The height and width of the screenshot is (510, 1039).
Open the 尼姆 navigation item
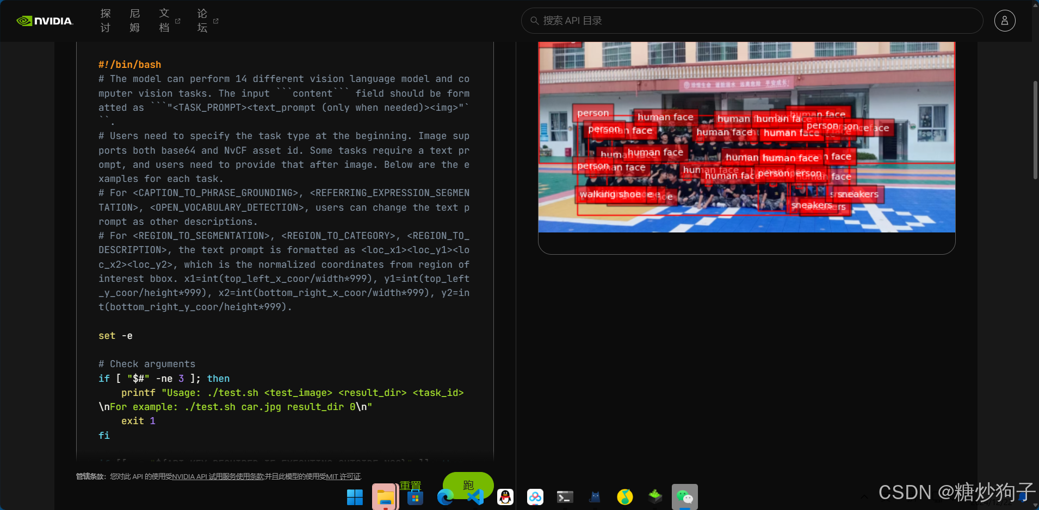click(x=135, y=21)
